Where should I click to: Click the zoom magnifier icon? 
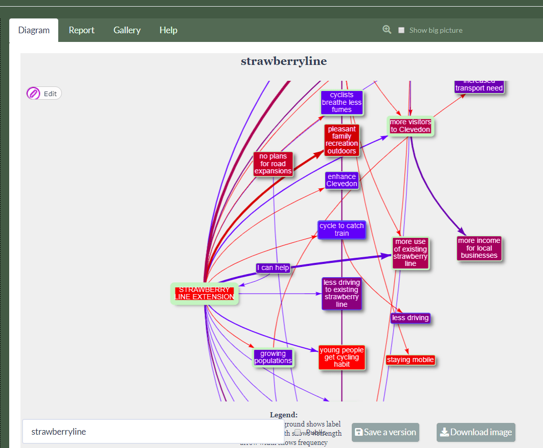387,30
